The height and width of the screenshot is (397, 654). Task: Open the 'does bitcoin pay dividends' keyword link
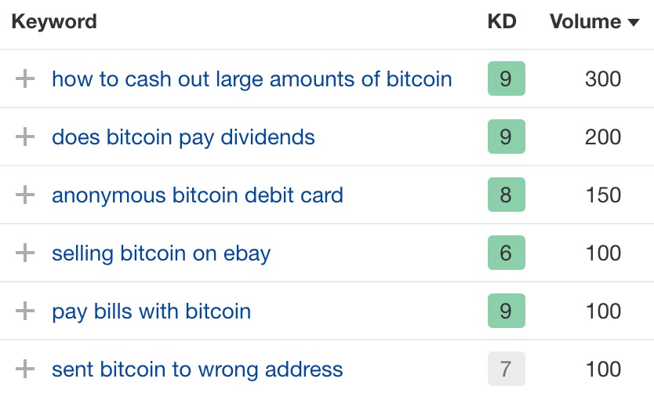183,137
